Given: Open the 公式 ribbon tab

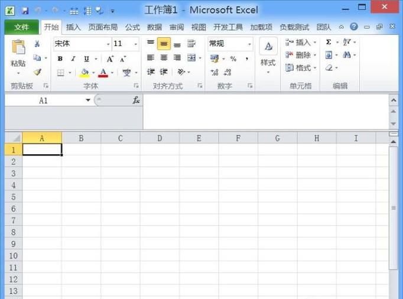Looking at the screenshot, I should coord(132,27).
